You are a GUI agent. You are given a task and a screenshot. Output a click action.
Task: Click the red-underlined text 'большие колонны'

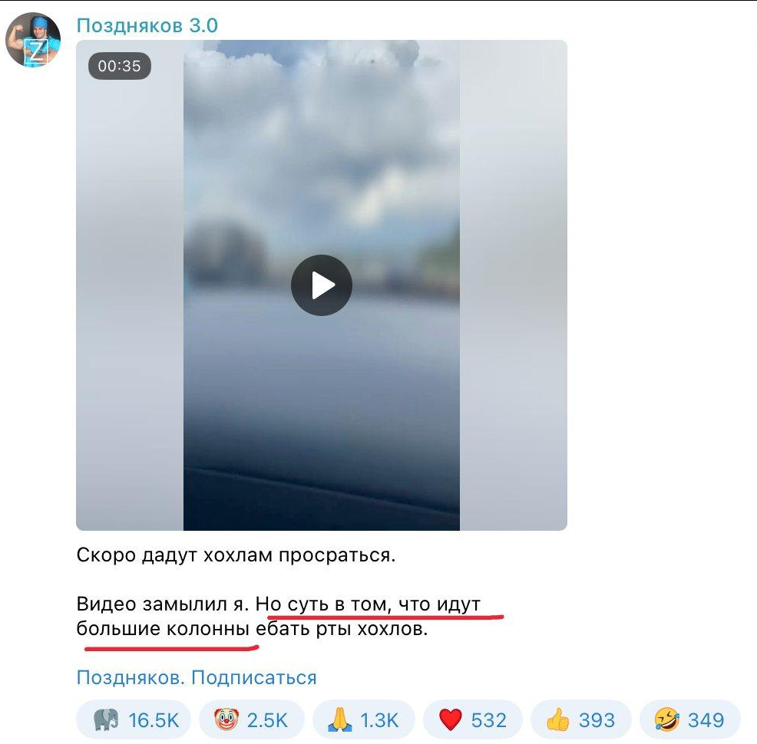(164, 629)
